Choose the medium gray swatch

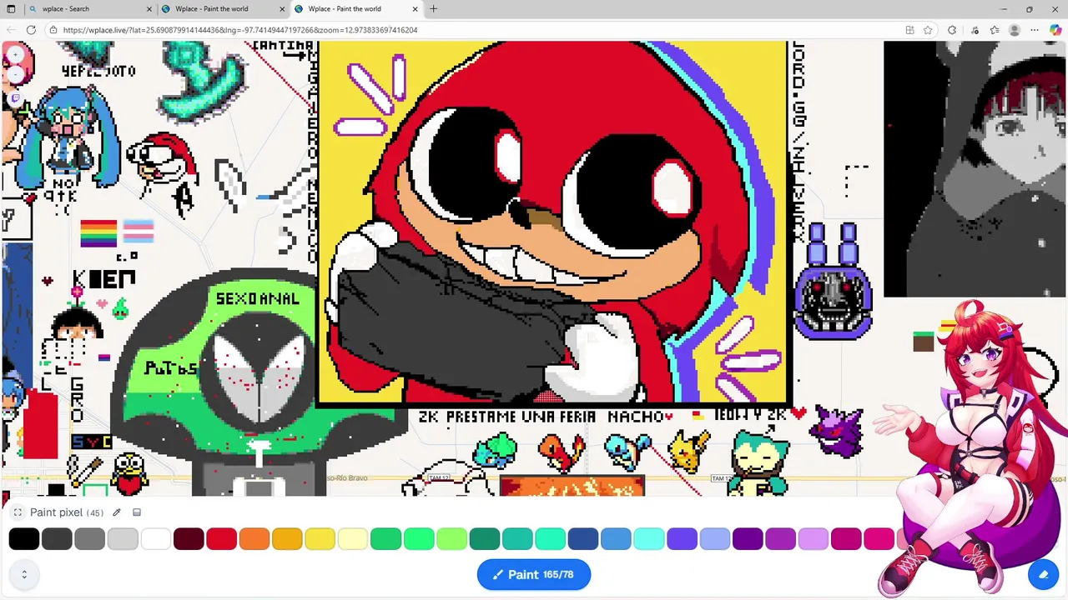89,538
